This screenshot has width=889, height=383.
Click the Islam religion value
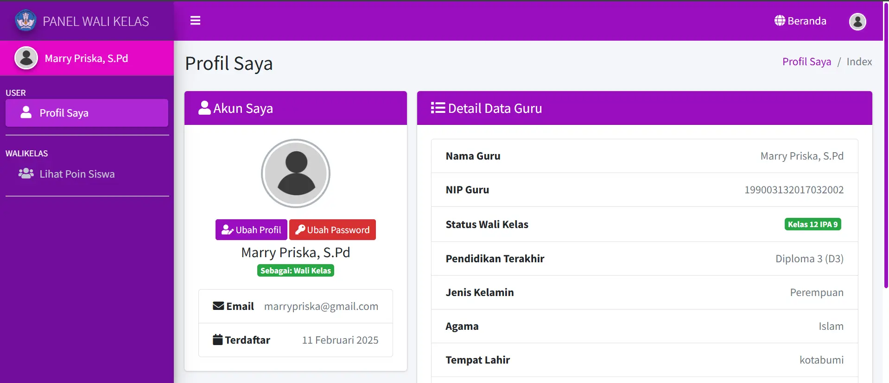coord(831,326)
